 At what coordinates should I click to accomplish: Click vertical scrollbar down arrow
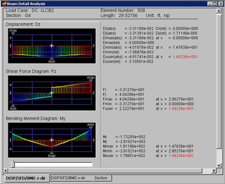tap(219, 166)
